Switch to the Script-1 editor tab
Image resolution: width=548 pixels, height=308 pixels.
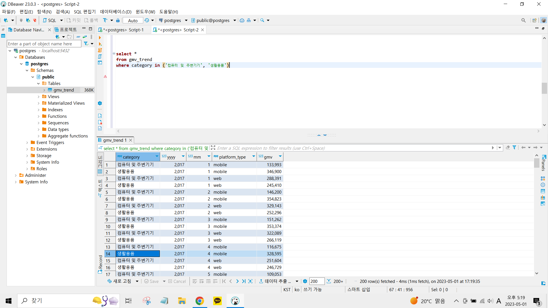(124, 30)
